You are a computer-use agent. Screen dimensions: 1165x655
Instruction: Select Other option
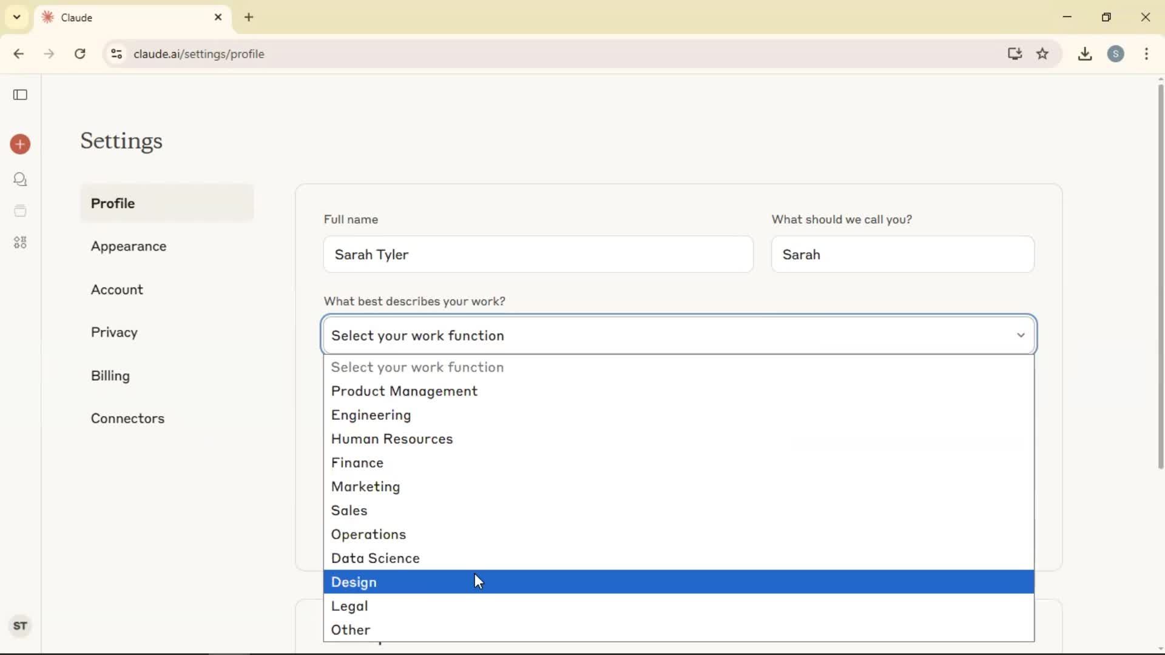pos(678,630)
